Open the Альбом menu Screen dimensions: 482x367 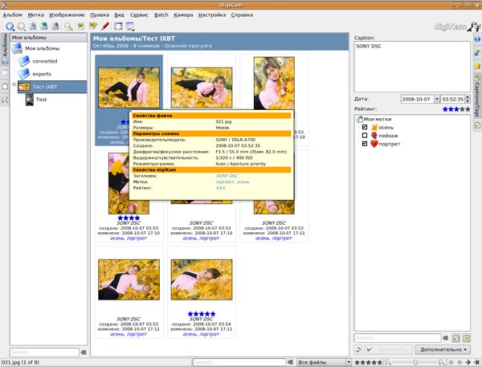pyautogui.click(x=12, y=14)
